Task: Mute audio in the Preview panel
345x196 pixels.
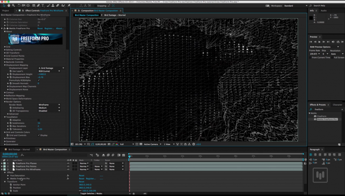Action: (x=333, y=42)
